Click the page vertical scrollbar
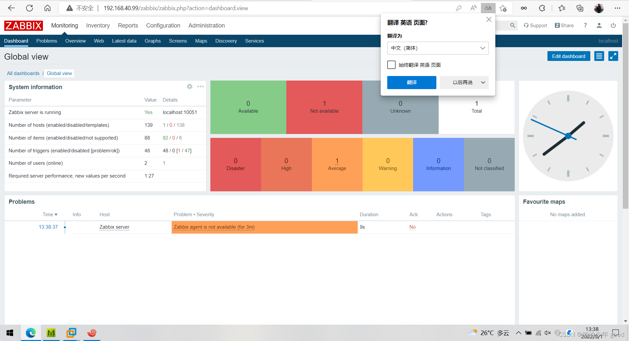Screen dimensions: 629x341 point(625,116)
